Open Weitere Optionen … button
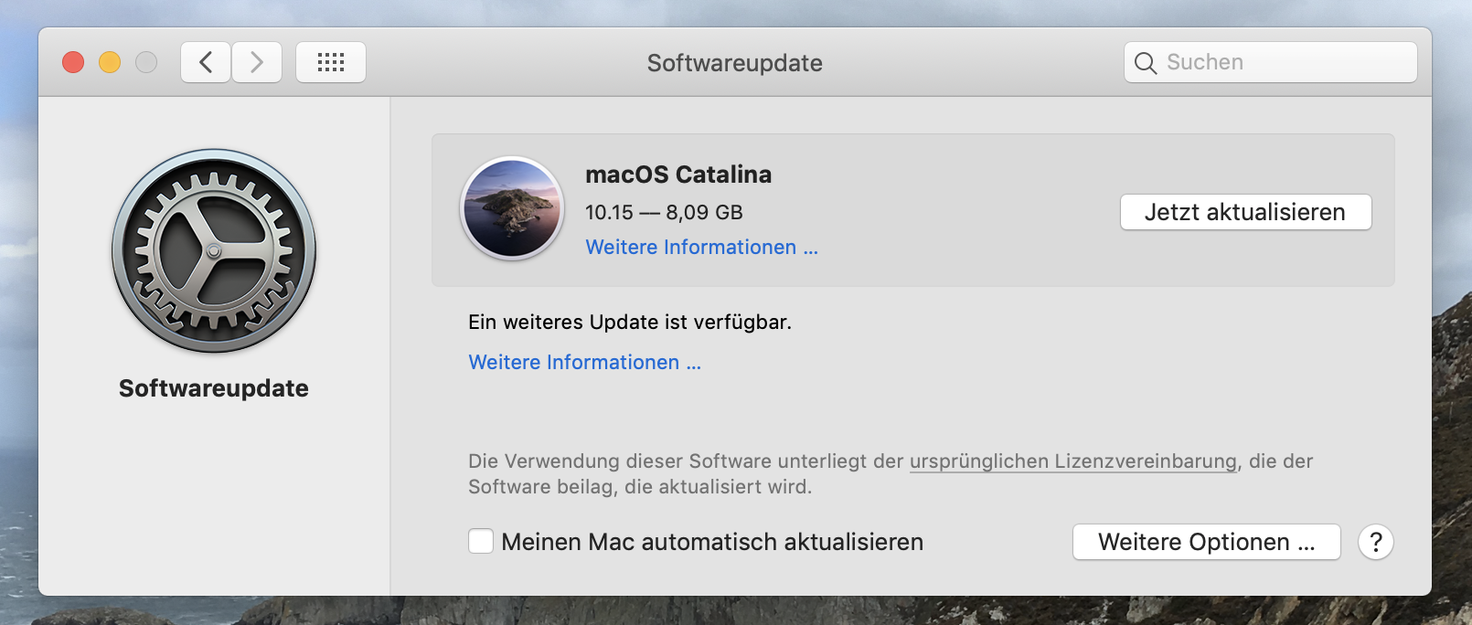The width and height of the screenshot is (1472, 625). (x=1206, y=542)
